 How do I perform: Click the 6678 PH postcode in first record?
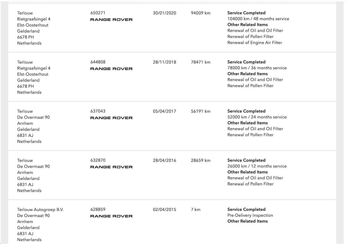click(x=25, y=37)
